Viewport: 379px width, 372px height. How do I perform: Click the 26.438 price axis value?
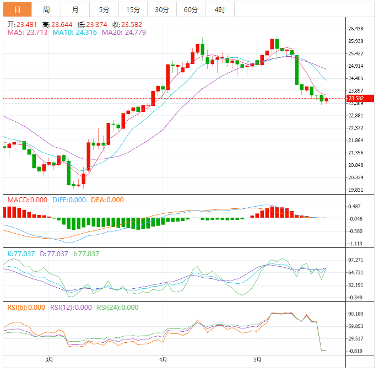point(355,29)
